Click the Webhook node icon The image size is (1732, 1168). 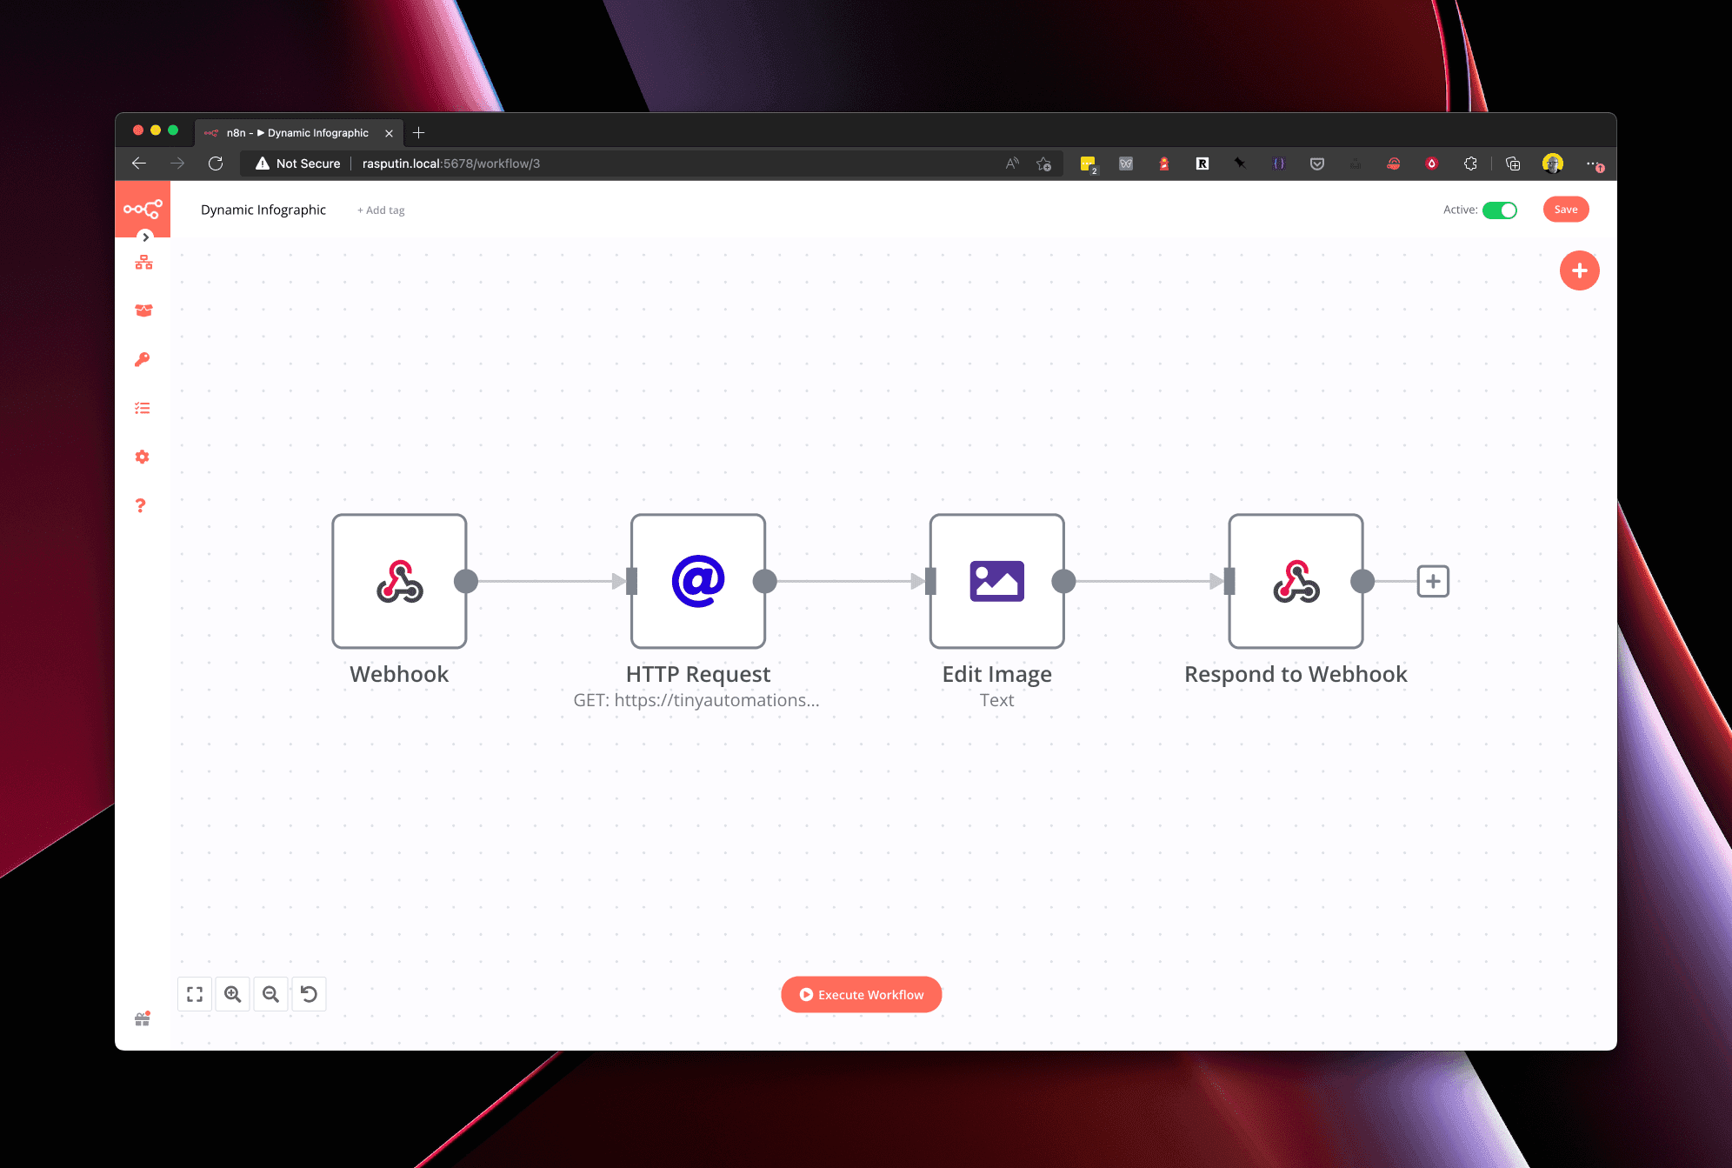(x=399, y=580)
